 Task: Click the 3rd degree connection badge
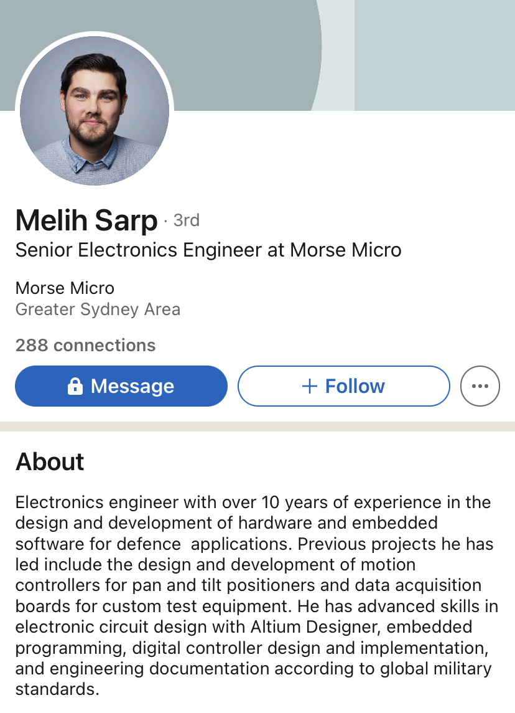pos(186,220)
